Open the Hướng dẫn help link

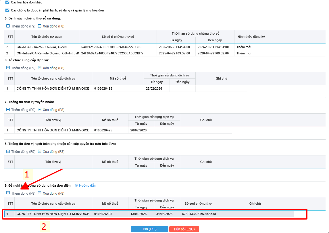point(85,185)
